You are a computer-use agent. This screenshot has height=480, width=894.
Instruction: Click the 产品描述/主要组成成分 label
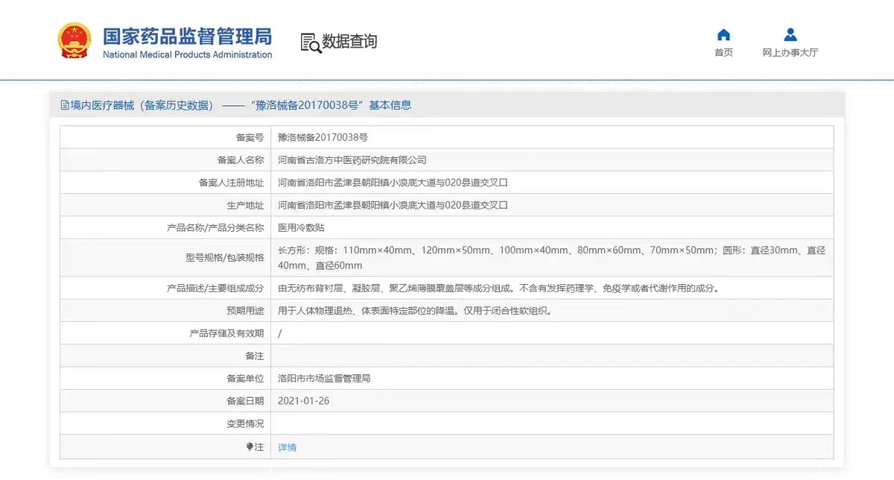(x=215, y=288)
